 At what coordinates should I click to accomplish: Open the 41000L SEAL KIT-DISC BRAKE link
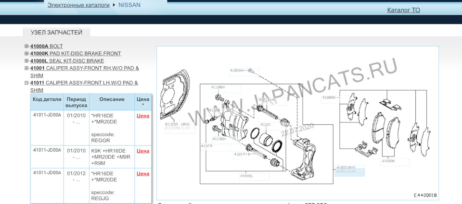[x=67, y=61]
